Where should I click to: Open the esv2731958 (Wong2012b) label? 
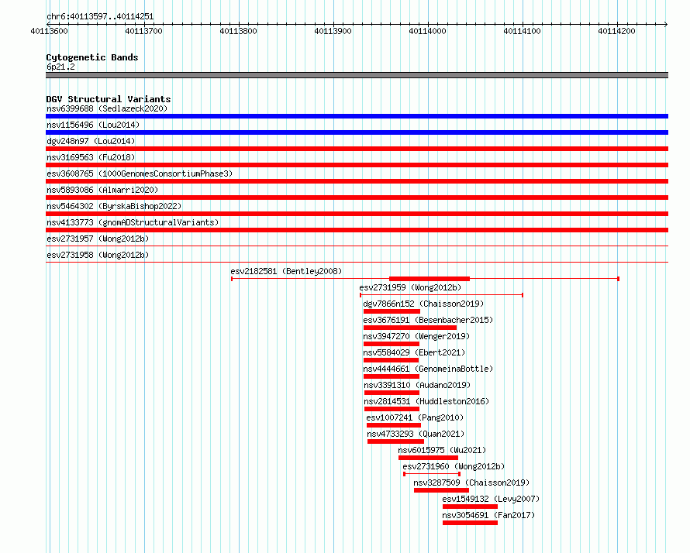tap(98, 255)
